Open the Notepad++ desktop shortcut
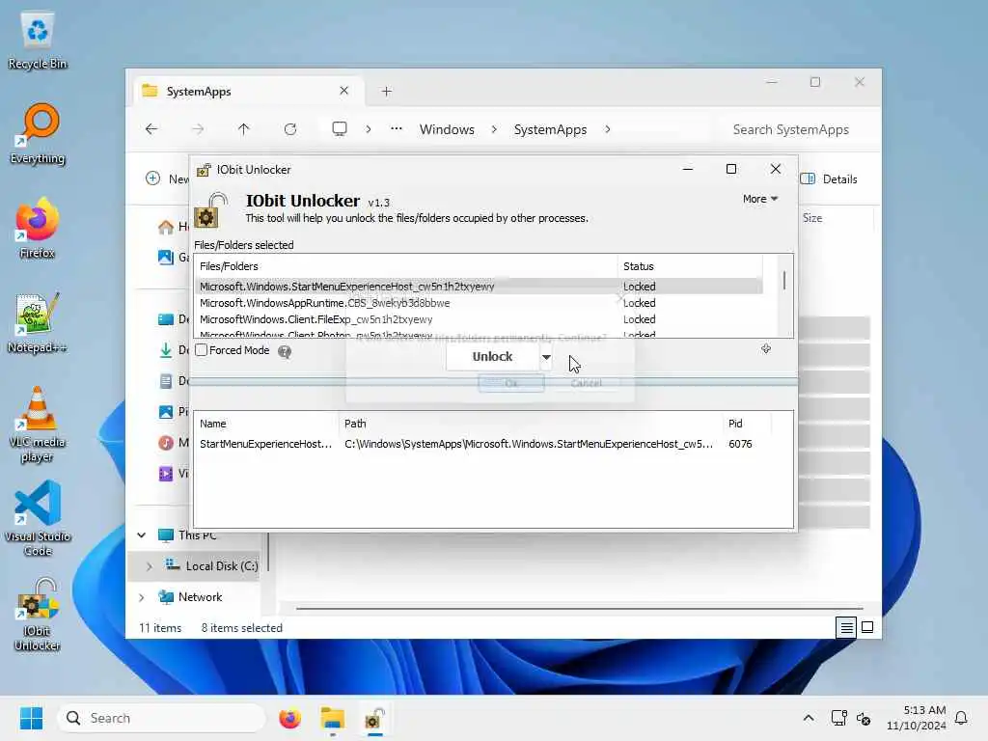The image size is (988, 741). [x=38, y=322]
